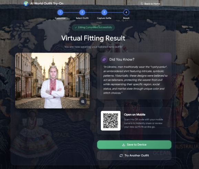
Task: Go to step 3 Capture Selfie circle
Action: 104,12
